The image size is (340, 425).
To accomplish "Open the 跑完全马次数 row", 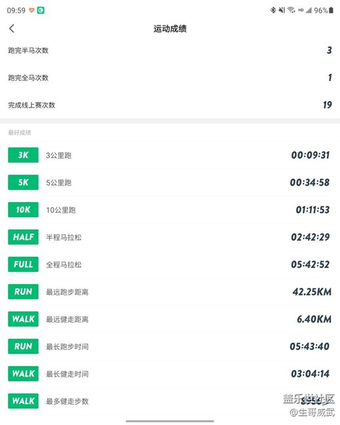I will pyautogui.click(x=170, y=78).
